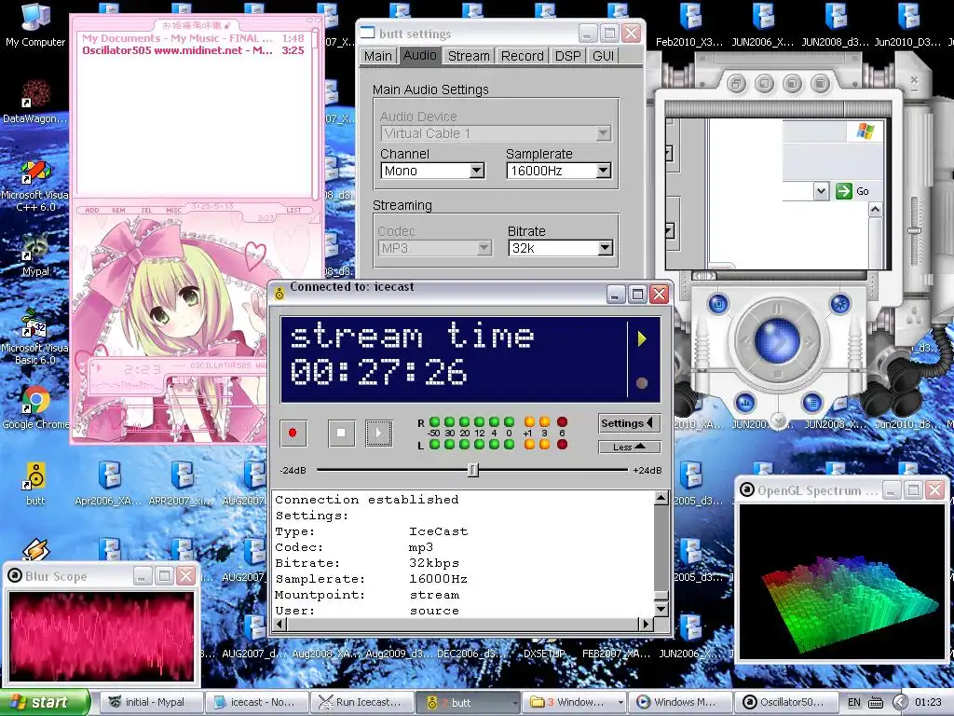954x716 pixels.
Task: Select the butt desktop shortcut icon
Action: point(35,484)
